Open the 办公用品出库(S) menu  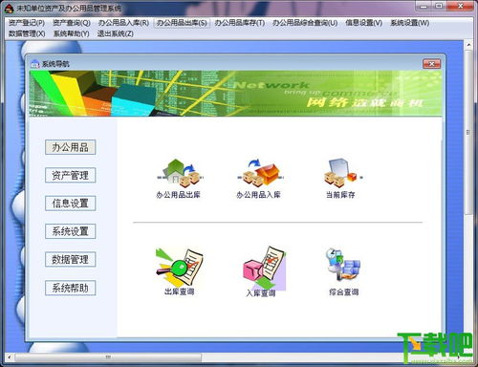182,23
